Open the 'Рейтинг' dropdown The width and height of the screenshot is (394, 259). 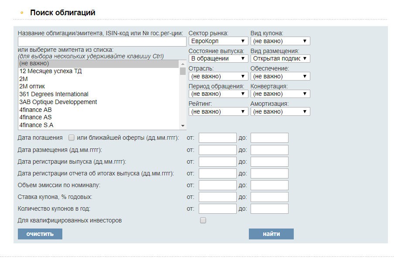pos(218,111)
